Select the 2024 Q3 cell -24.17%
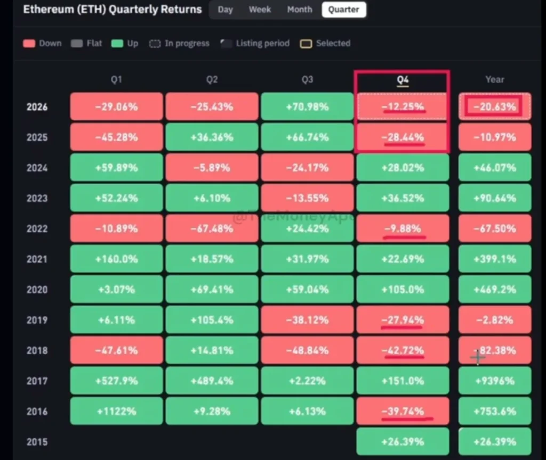Viewport: 546px width, 460px height. [x=307, y=168]
